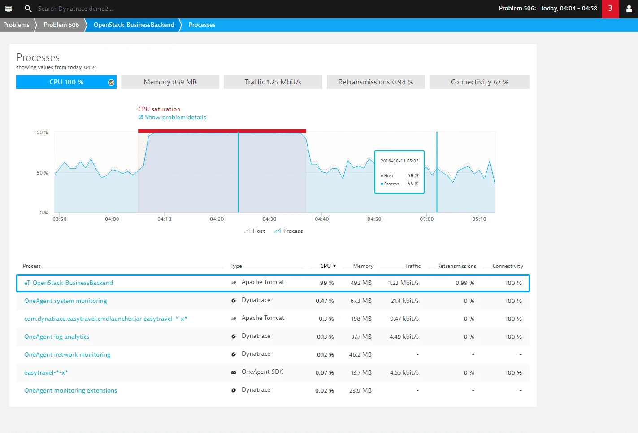This screenshot has height=433, width=638.
Task: Click the red problems counter showing 3
Action: click(610, 9)
